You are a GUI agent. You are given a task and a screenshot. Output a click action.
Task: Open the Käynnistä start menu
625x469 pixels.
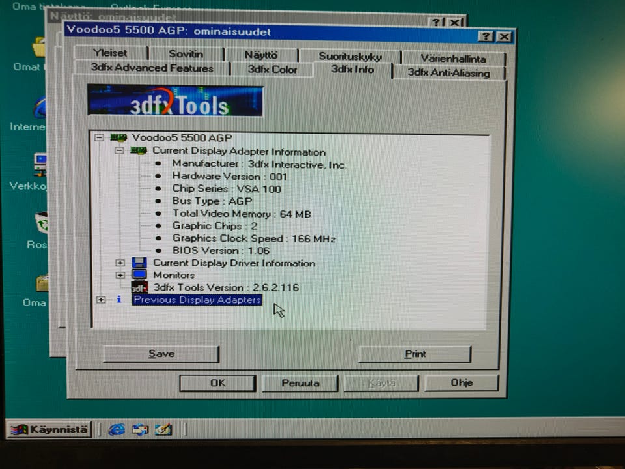tap(49, 429)
